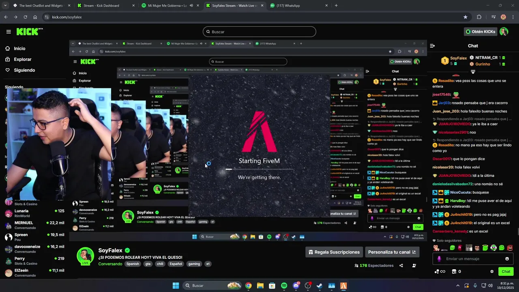Select the irl tag
519x292 pixels.
click(208, 264)
